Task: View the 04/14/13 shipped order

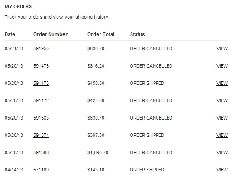Action: [x=222, y=170]
